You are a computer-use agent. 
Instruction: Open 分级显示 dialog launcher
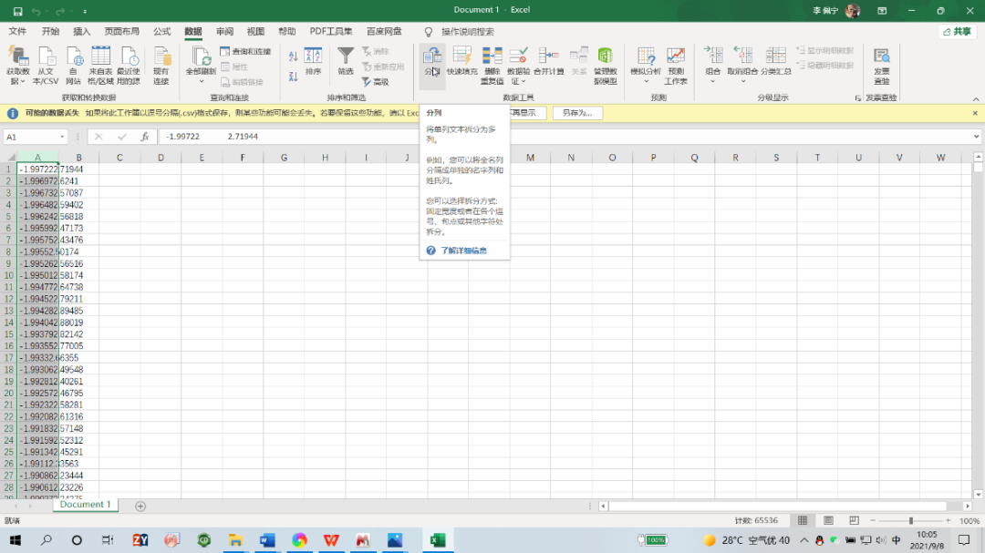(857, 97)
